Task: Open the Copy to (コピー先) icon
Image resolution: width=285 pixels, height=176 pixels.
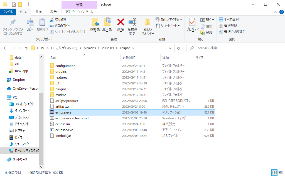Action: click(107, 22)
